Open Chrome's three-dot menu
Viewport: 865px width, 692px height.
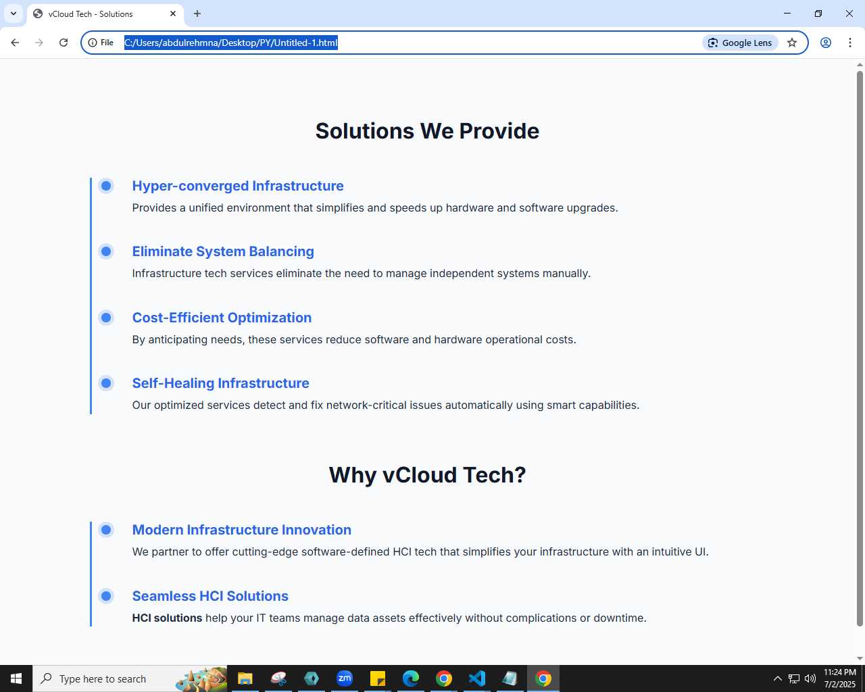tap(850, 43)
